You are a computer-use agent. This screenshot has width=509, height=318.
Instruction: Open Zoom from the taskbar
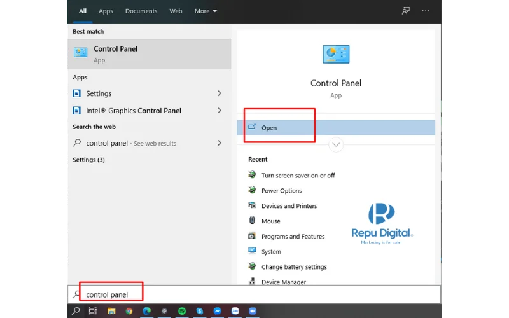click(x=253, y=311)
